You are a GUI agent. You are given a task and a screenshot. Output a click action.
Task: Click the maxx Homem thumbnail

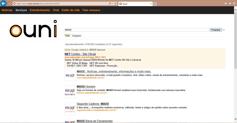(70, 92)
